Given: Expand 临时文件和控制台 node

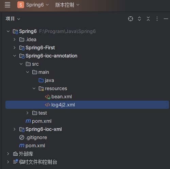Looking at the screenshot, I should tap(8, 162).
